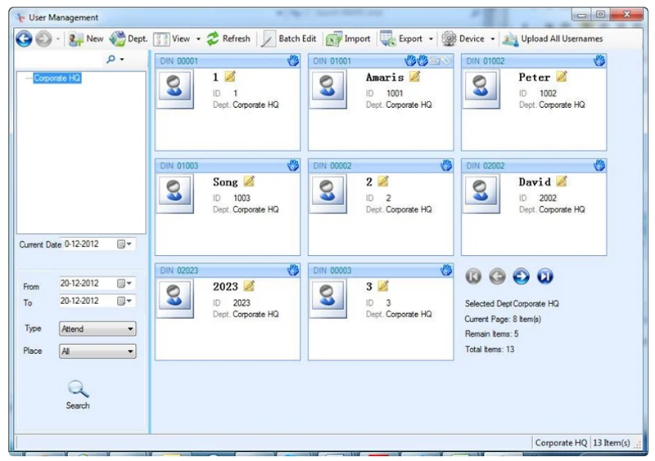Click the hand icon on DIN 02023
This screenshot has height=461, width=655.
pos(293,271)
